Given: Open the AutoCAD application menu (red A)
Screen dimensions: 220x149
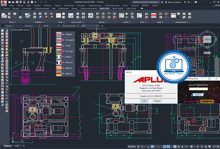Looking at the screenshot, I should 3,3.
